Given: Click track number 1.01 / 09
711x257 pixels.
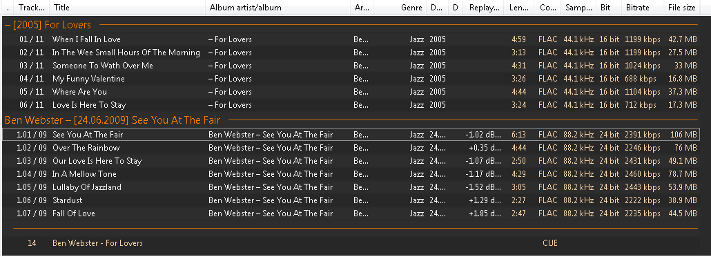Looking at the screenshot, I should pyautogui.click(x=32, y=135).
